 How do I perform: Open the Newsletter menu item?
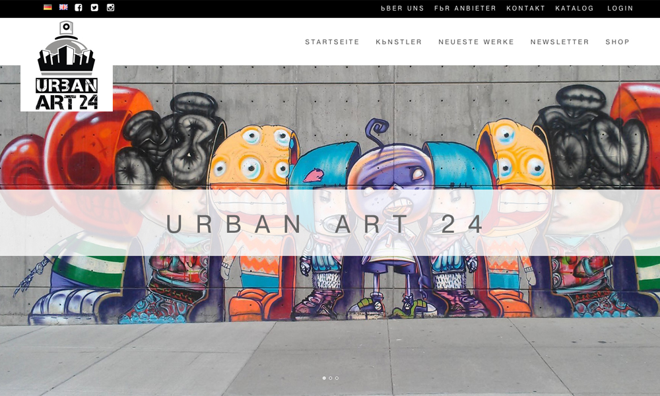[x=560, y=42]
